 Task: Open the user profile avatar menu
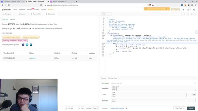(194, 10)
